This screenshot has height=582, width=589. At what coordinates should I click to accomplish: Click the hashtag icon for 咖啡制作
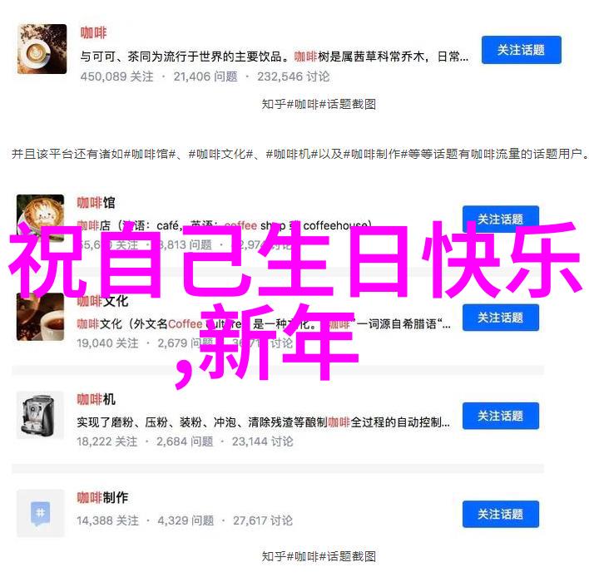pos(40,513)
